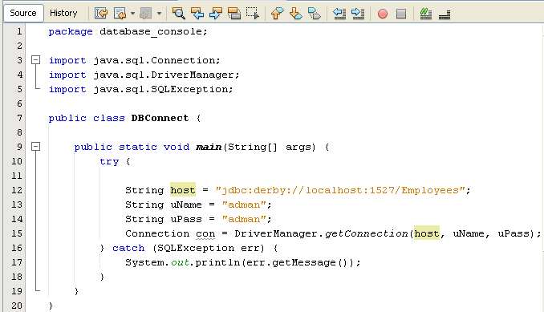
Task: Open the History tab
Action: click(x=63, y=13)
